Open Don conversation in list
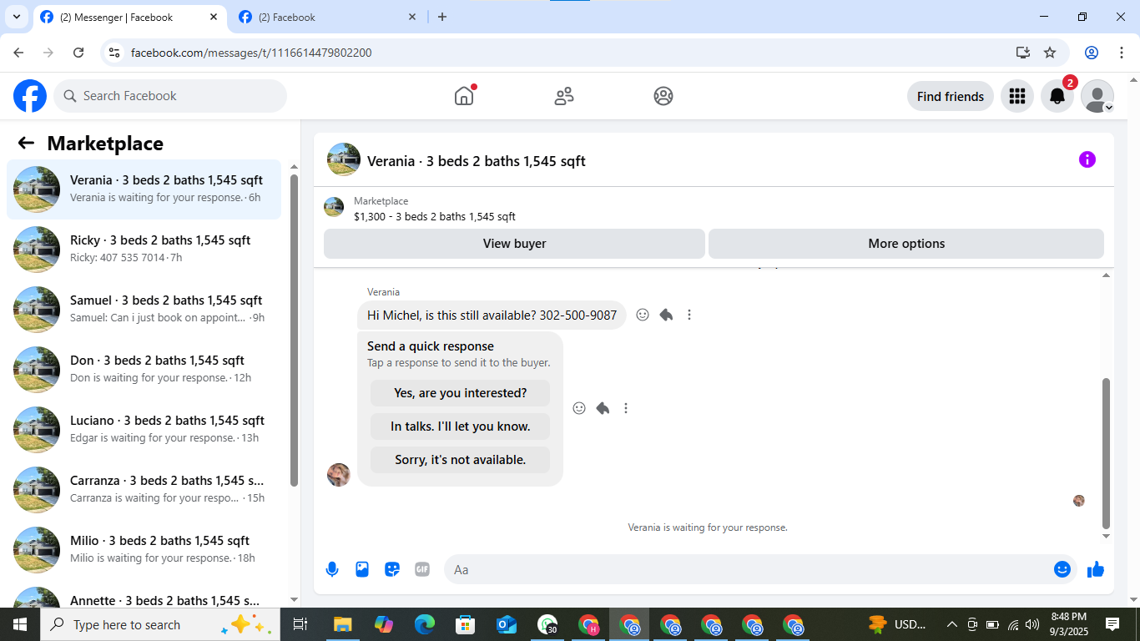1140x641 pixels. click(x=144, y=370)
